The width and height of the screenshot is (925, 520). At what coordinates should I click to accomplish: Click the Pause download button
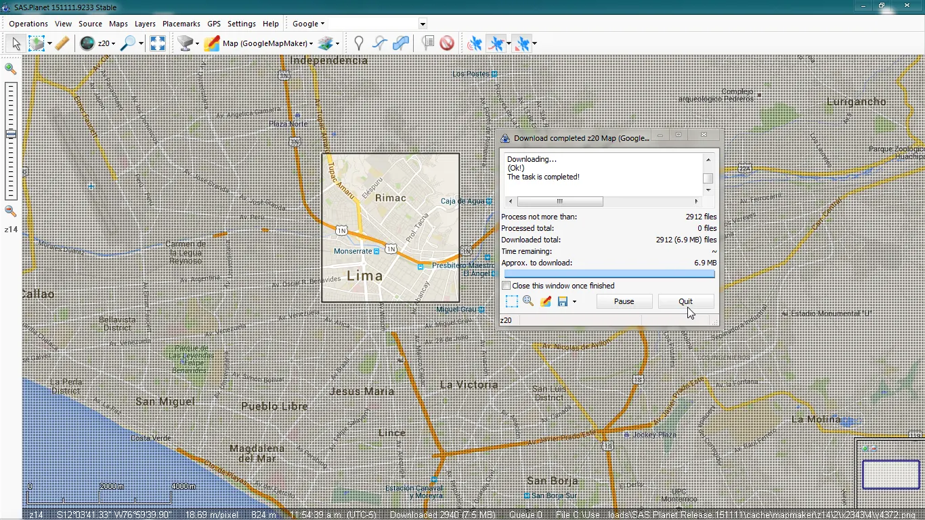624,301
